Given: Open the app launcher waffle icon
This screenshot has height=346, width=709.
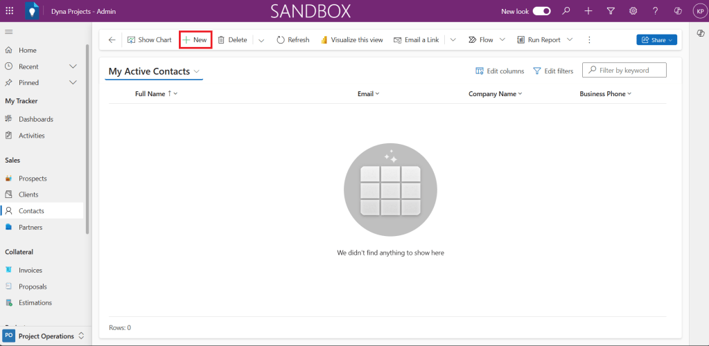Looking at the screenshot, I should click(x=9, y=11).
